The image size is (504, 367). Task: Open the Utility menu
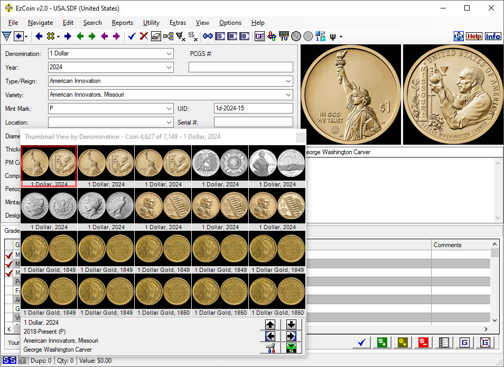point(151,23)
